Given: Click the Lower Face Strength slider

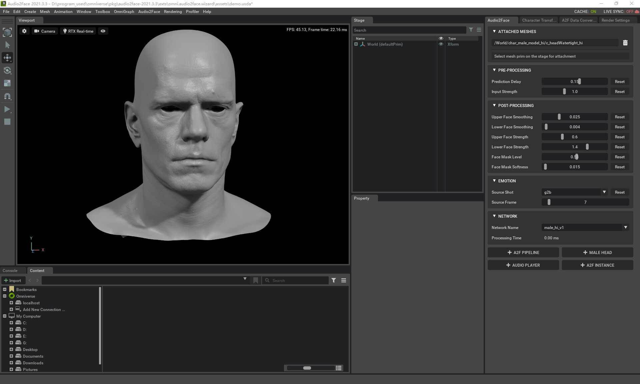Looking at the screenshot, I should point(575,147).
